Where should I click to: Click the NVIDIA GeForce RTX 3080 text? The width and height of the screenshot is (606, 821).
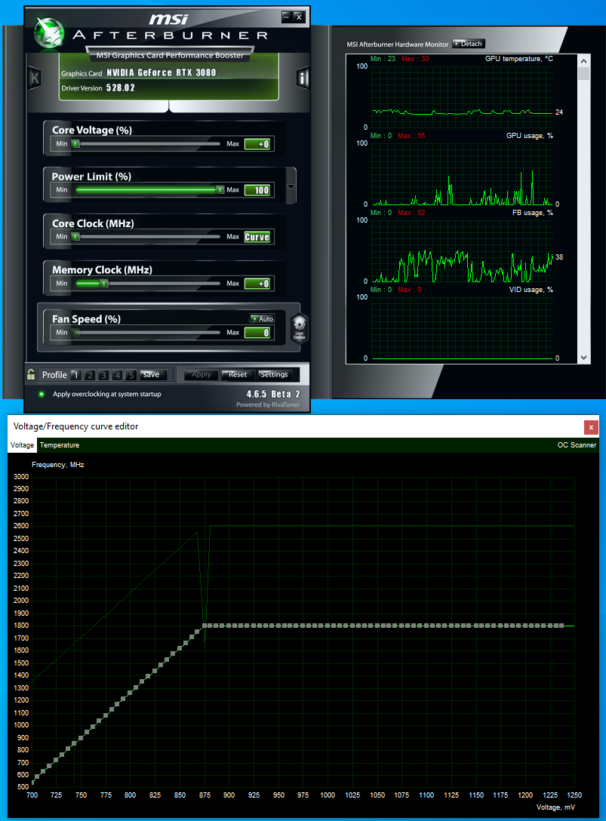pos(161,72)
